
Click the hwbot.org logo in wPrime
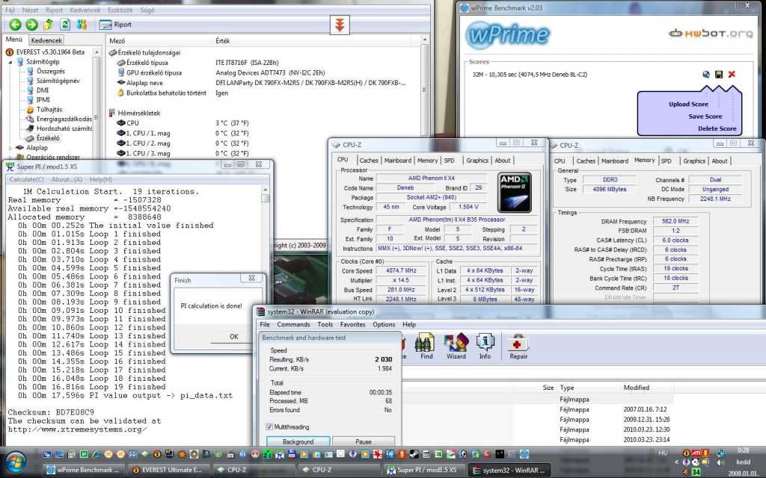pos(711,34)
